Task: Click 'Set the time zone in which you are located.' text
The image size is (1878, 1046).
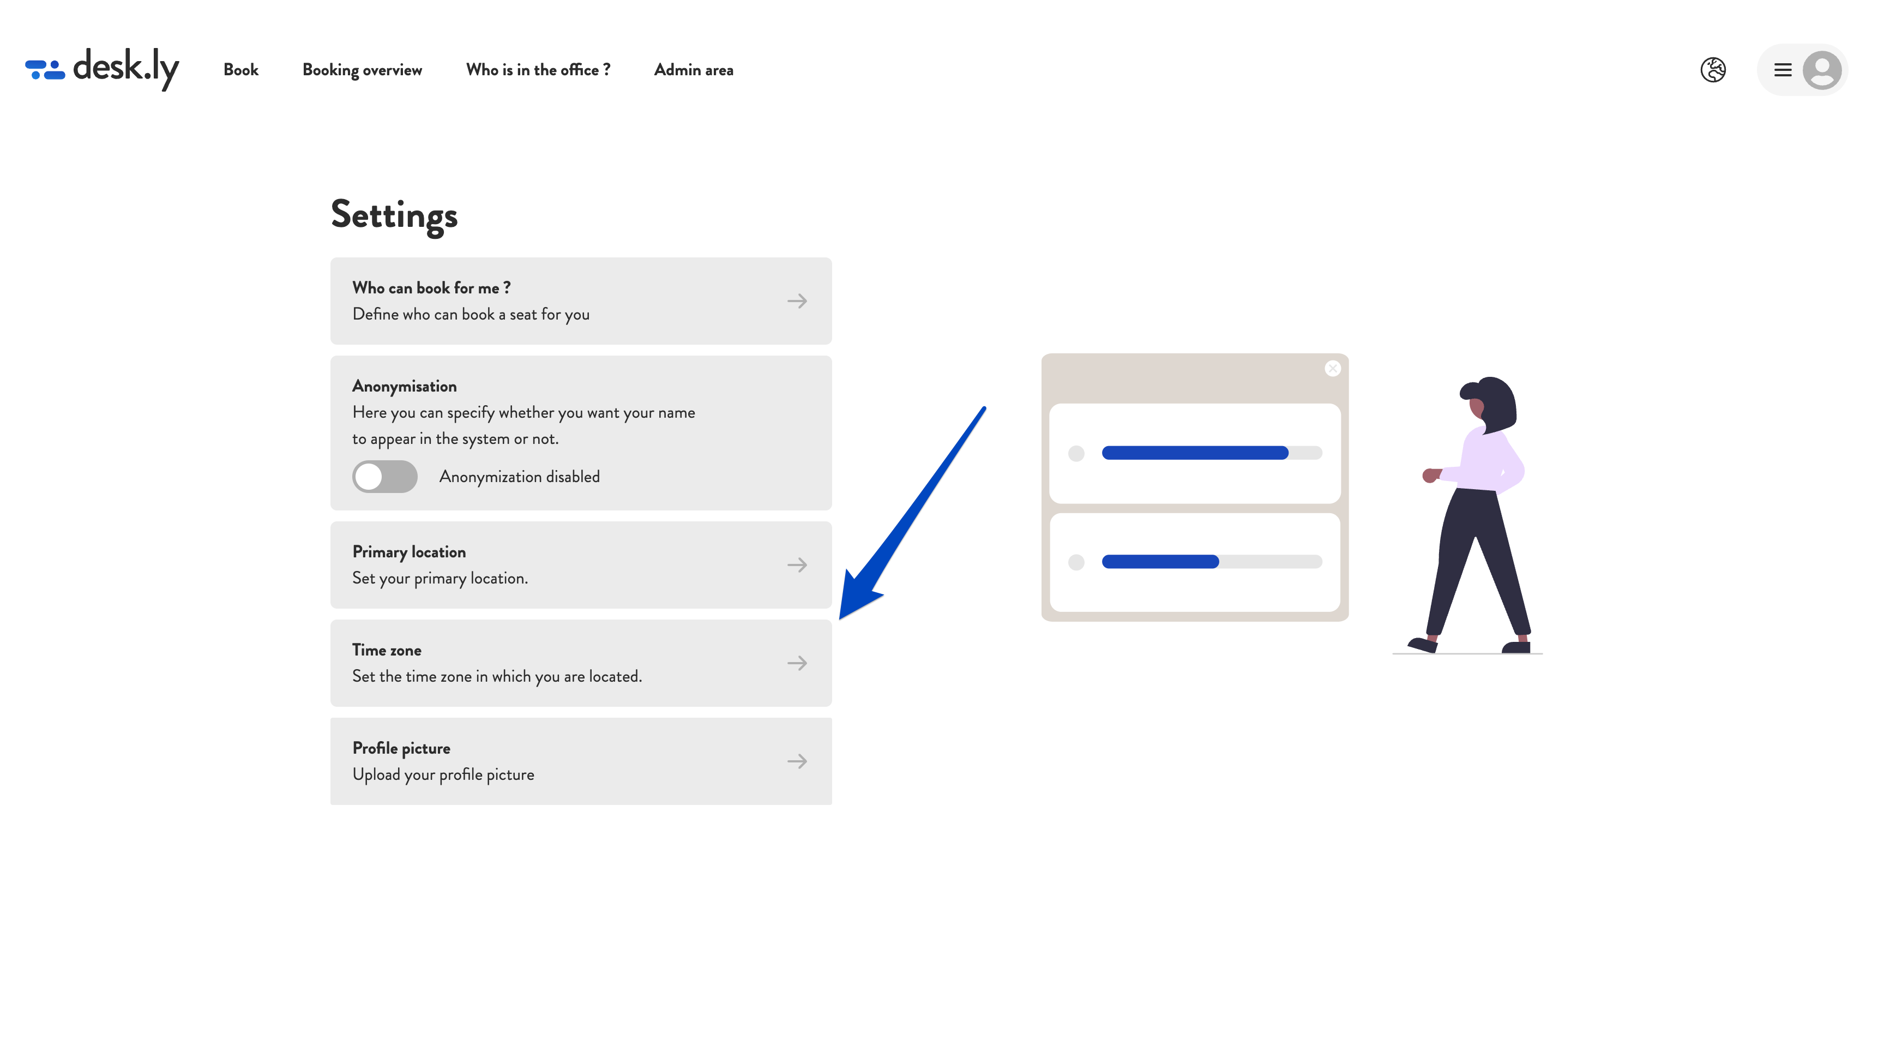Action: point(497,676)
